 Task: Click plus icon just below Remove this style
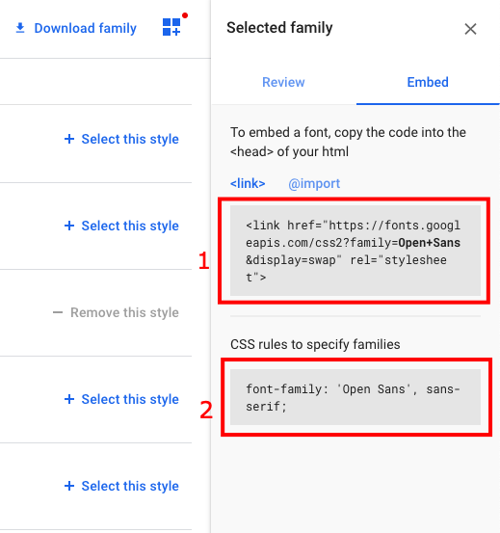[69, 399]
